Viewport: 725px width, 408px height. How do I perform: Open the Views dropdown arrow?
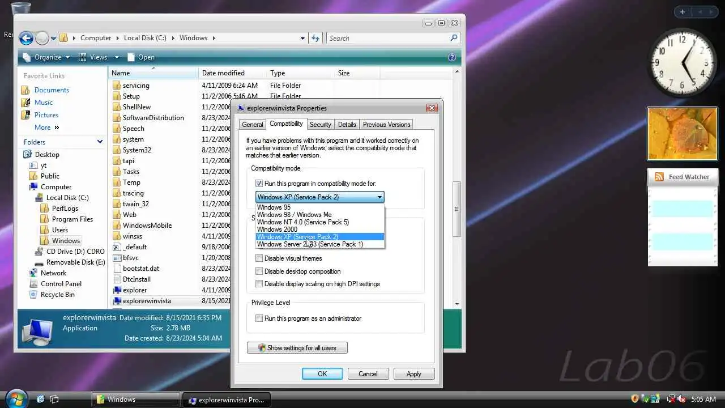117,57
